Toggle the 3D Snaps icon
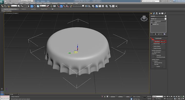 (58, 6)
